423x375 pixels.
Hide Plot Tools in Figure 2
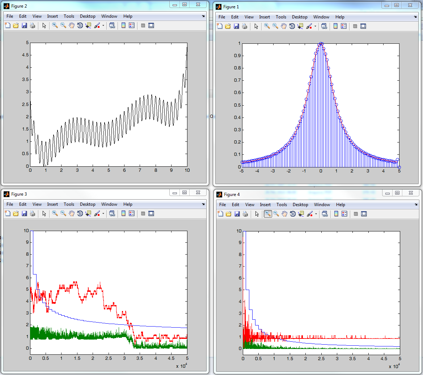tap(143, 25)
